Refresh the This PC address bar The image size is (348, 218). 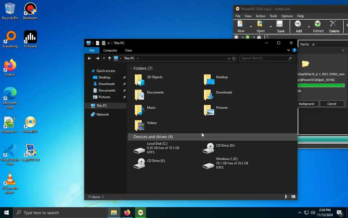(x=234, y=58)
